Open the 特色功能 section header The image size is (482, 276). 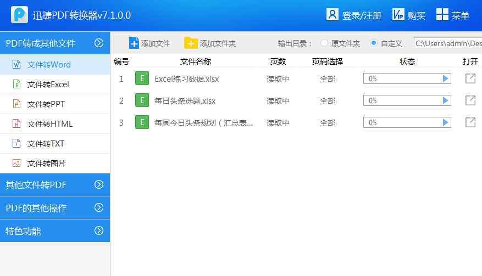(55, 231)
